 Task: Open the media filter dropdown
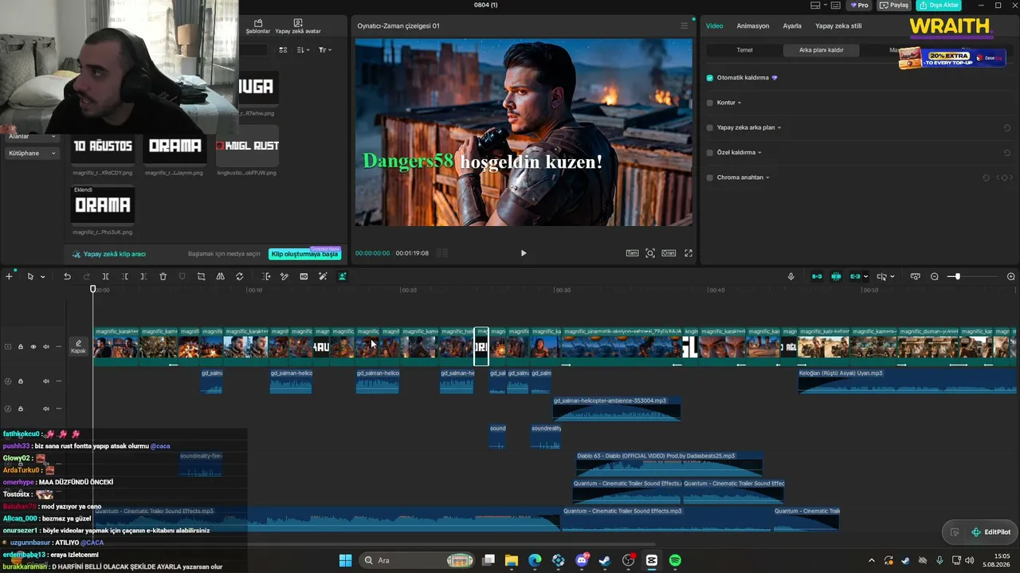(x=324, y=49)
